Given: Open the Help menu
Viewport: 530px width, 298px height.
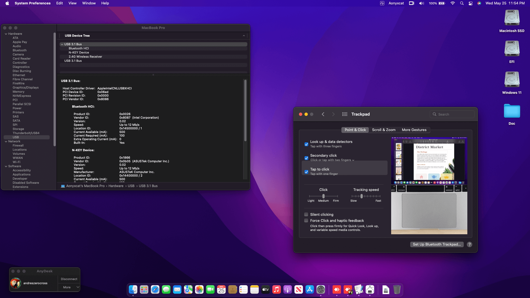Looking at the screenshot, I should click(x=105, y=3).
